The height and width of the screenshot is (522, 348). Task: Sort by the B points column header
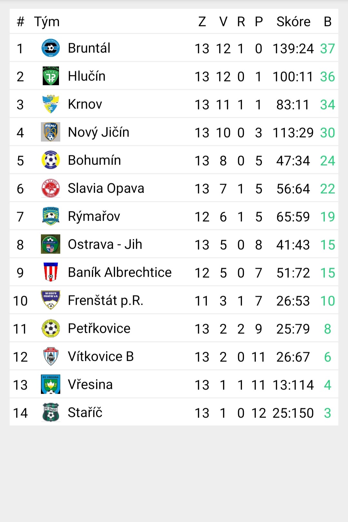328,22
